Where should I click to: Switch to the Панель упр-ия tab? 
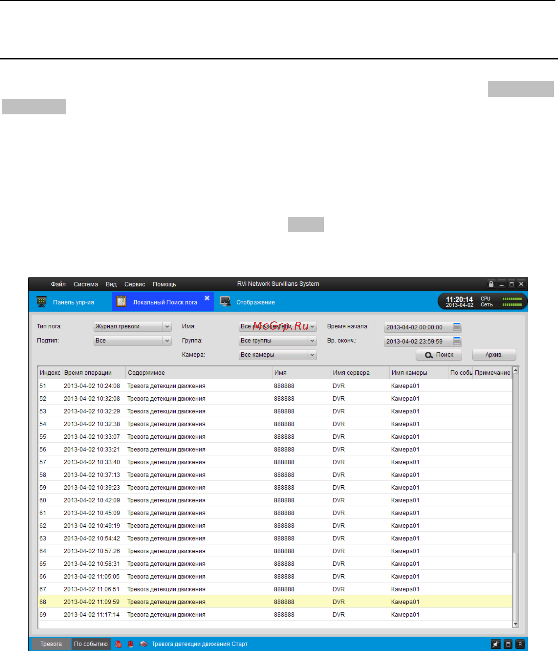click(73, 302)
